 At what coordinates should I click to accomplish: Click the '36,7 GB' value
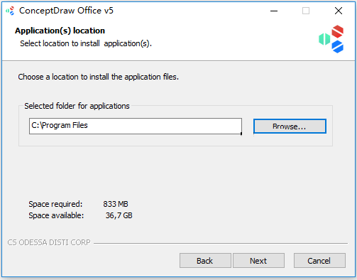(119, 215)
